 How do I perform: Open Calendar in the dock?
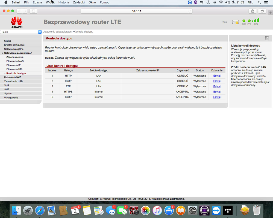[75, 211]
